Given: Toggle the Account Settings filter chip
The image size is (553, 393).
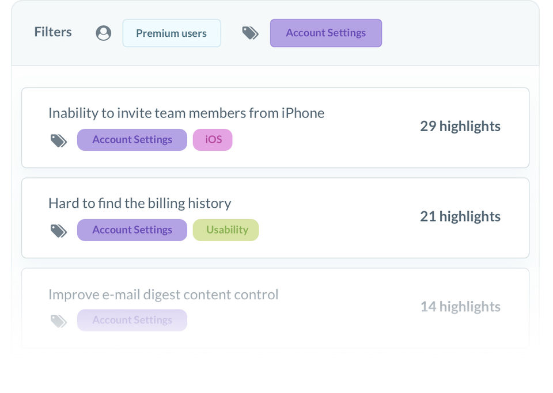Looking at the screenshot, I should click(325, 33).
